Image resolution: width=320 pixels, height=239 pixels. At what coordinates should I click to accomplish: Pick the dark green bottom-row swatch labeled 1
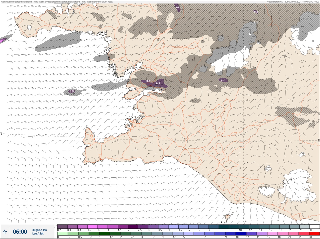pos(104,234)
